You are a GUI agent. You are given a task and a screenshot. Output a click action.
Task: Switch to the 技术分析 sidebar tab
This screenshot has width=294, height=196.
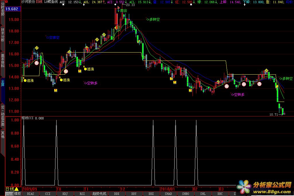click(x=3, y=35)
